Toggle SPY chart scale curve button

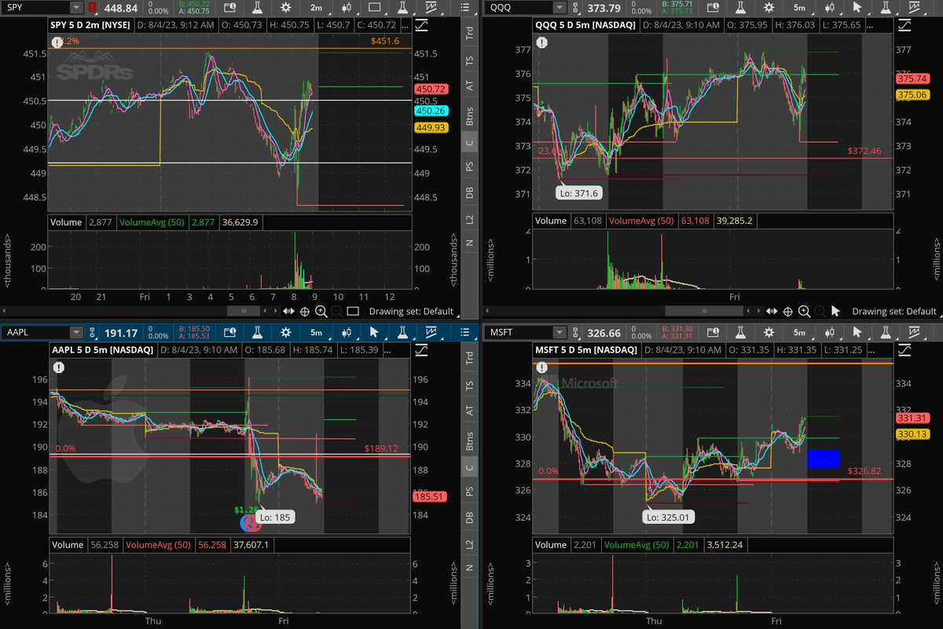coord(422,25)
